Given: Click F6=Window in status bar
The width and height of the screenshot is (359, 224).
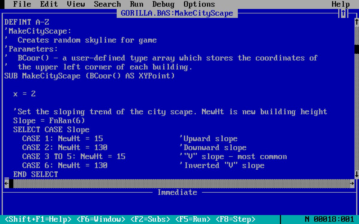Looking at the screenshot, I should 101,219.
